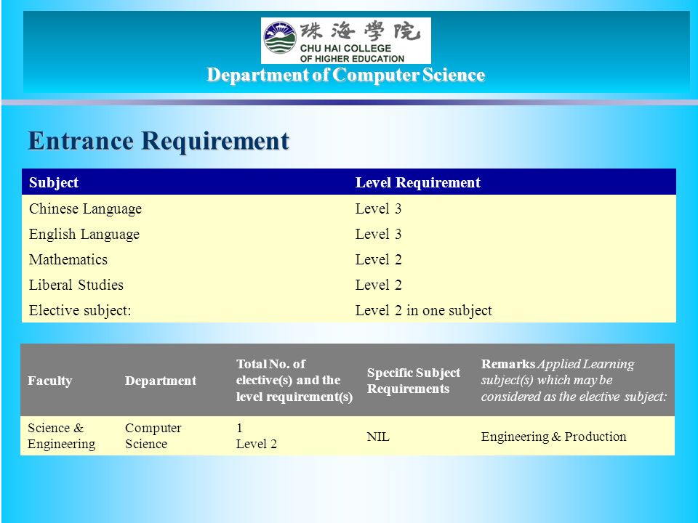The width and height of the screenshot is (698, 523).
Task: Click the 'Level Requirement' column header
Action: tap(417, 182)
